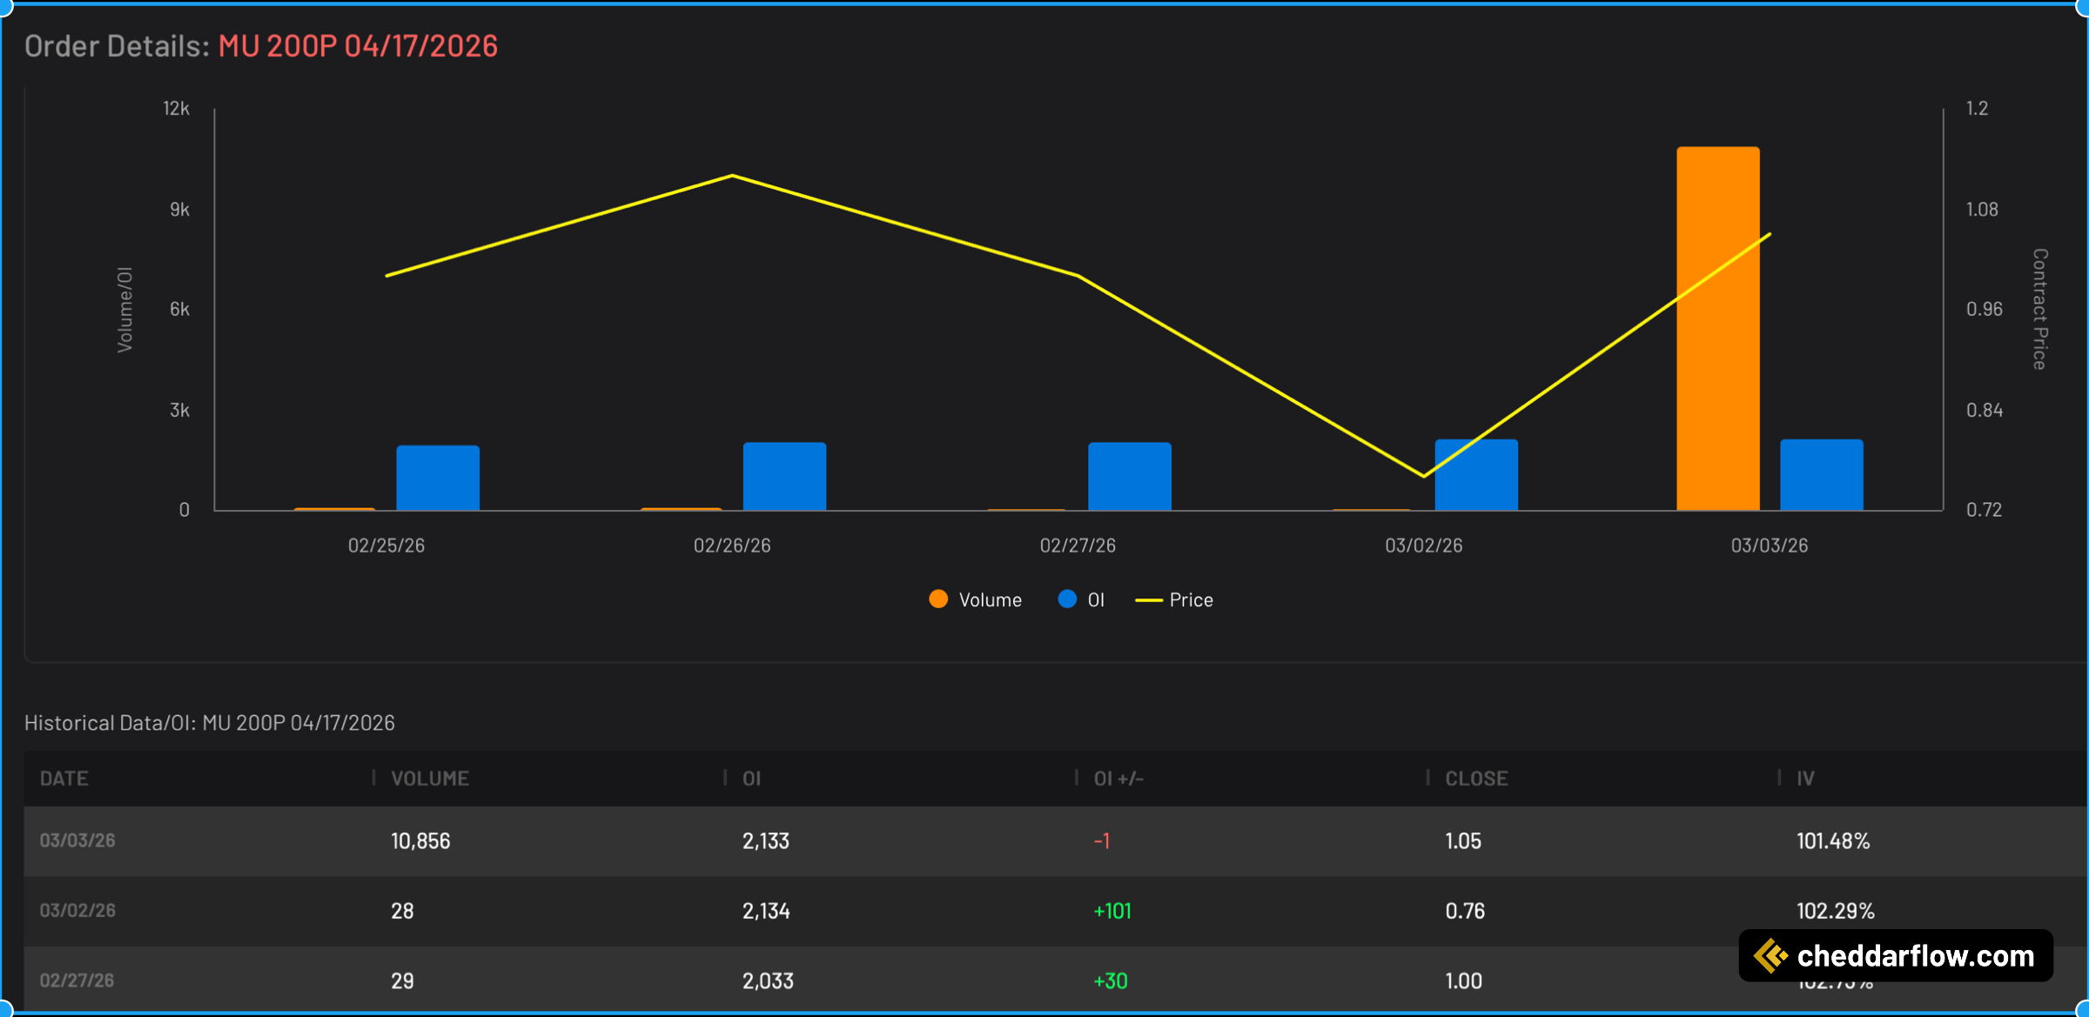The image size is (2089, 1017).
Task: Click the Historical Data/OI heading
Action: (x=210, y=723)
